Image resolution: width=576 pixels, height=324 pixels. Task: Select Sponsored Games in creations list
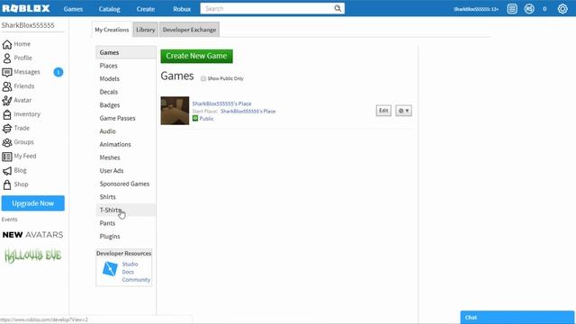pos(126,184)
